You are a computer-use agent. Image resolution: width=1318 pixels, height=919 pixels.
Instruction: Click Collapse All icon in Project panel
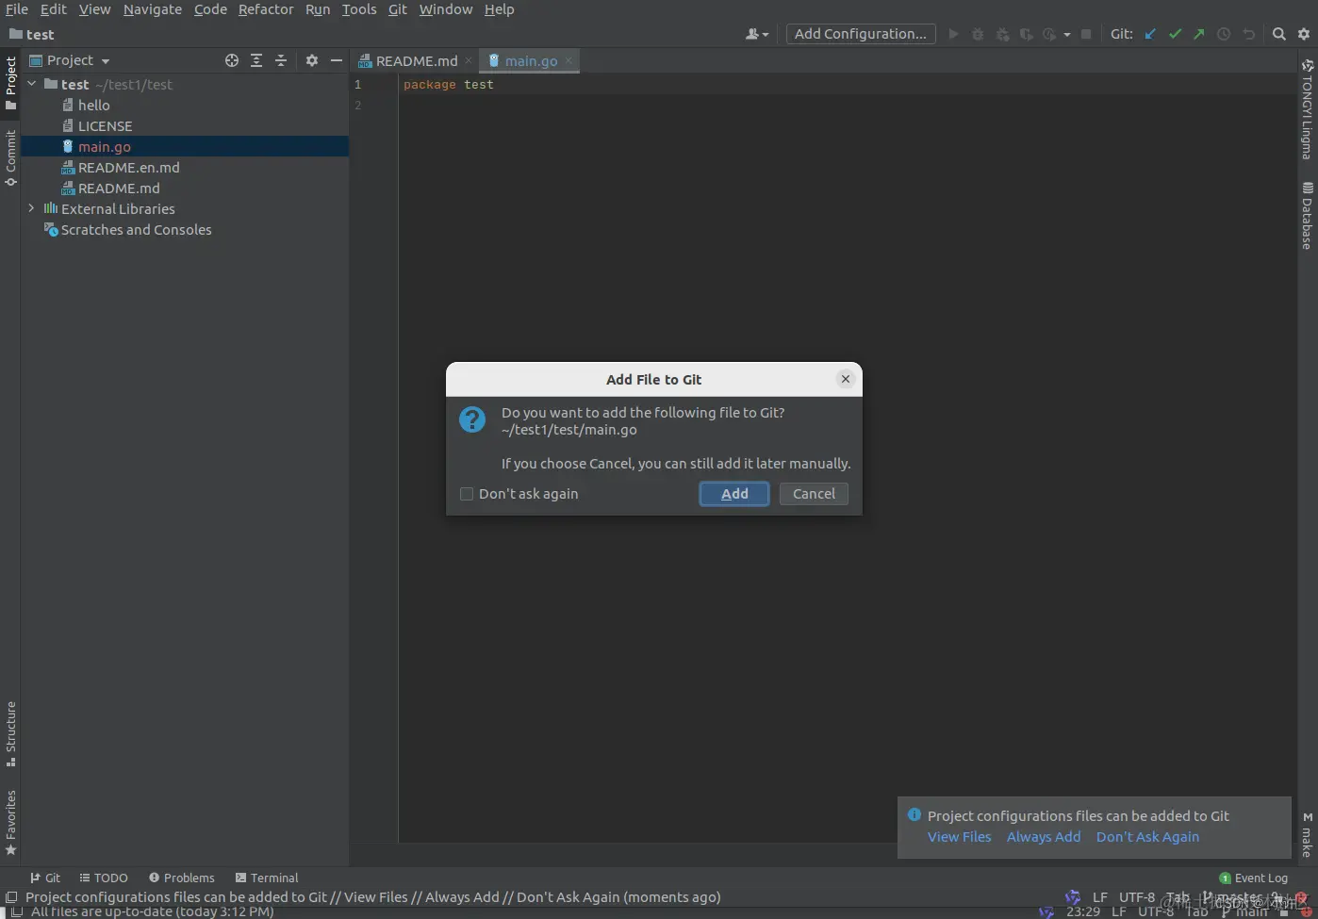coord(281,60)
